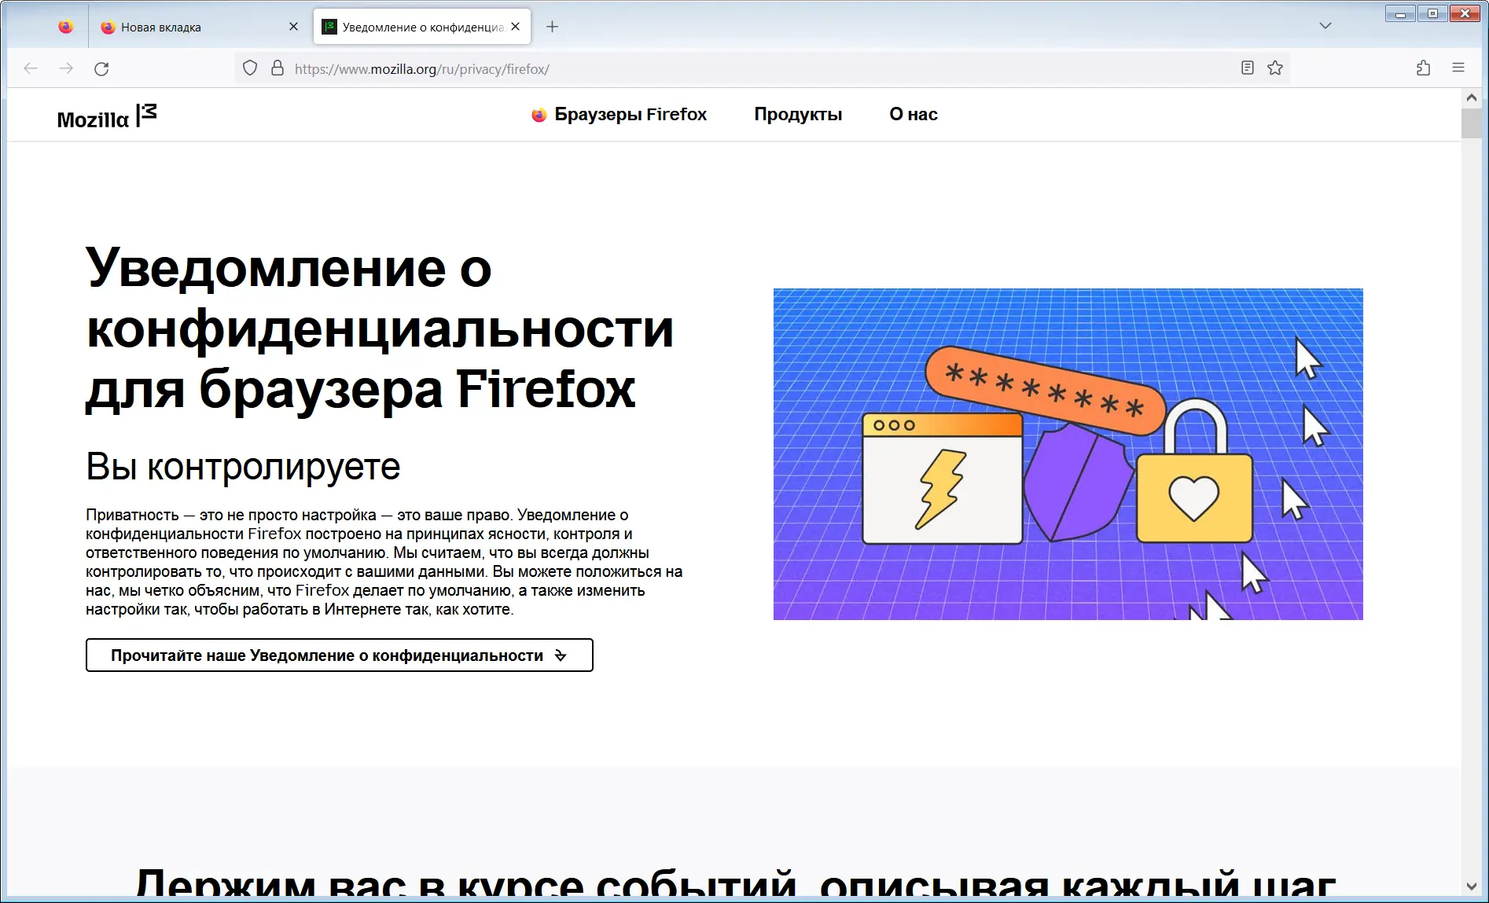Click the heading Уведомление о конфиденциальности для браузера Firefox
The width and height of the screenshot is (1489, 903).
(x=380, y=329)
